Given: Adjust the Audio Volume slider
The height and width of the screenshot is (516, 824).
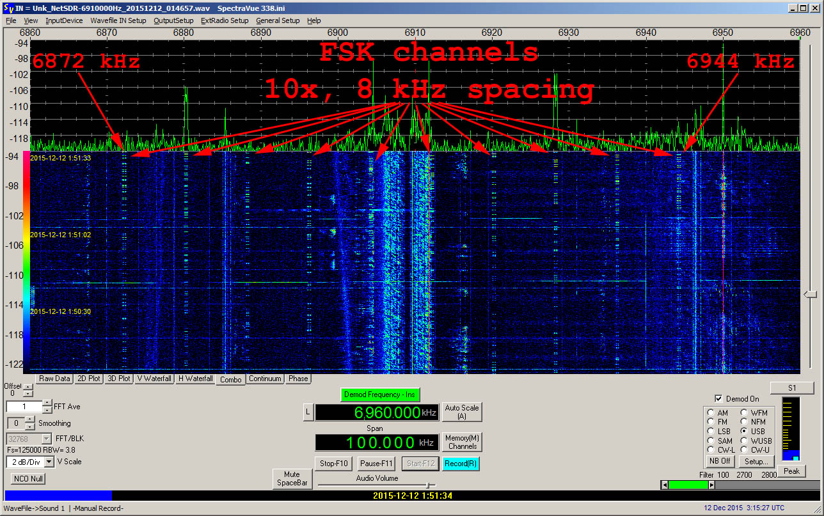Looking at the screenshot, I should [x=427, y=485].
